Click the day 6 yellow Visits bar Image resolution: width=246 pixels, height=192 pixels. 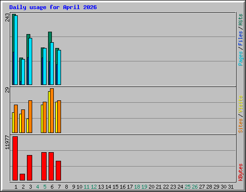(x=49, y=112)
